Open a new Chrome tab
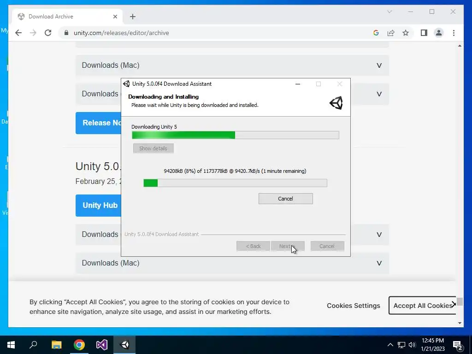Screen dimensions: 472x354 pos(133,17)
